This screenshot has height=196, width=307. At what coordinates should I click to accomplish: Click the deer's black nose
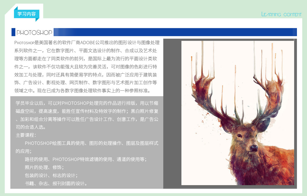[x=254, y=148]
